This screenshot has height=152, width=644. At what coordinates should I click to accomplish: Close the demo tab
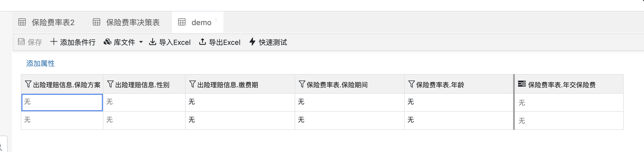pyautogui.click(x=216, y=19)
